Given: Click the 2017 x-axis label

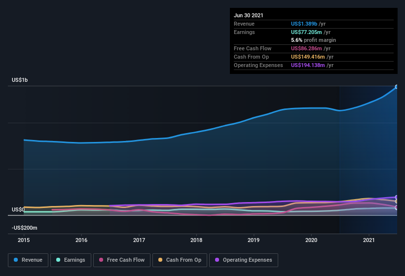Looking at the screenshot, I should click(x=139, y=240).
